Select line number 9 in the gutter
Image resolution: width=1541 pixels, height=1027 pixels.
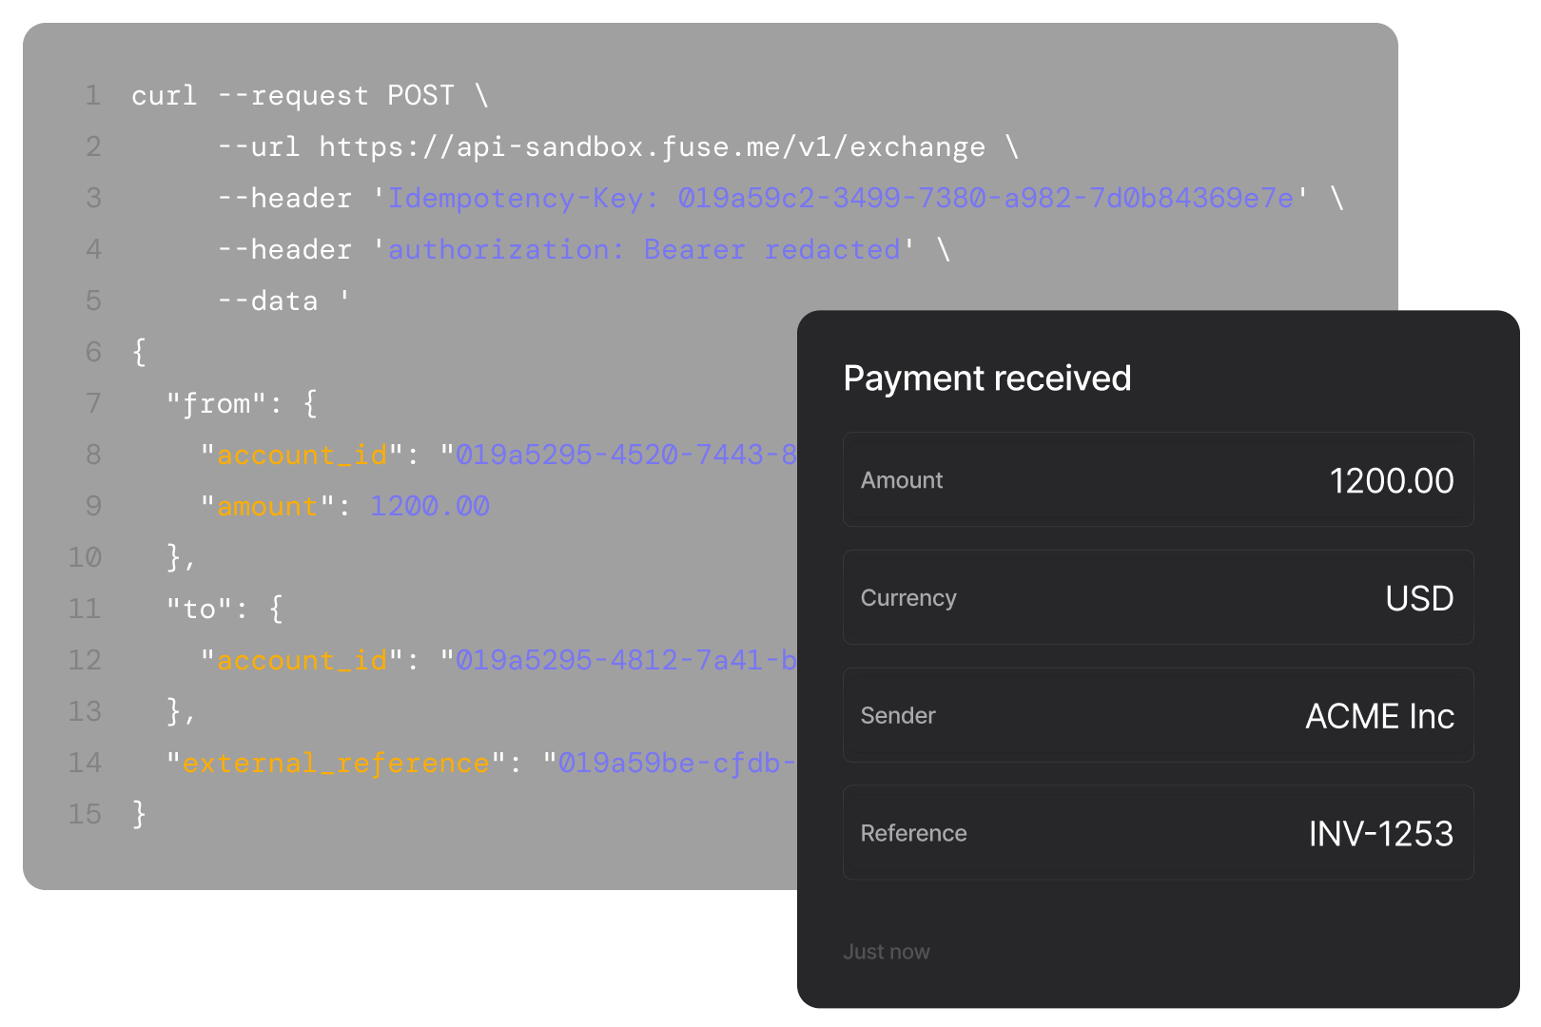92,506
